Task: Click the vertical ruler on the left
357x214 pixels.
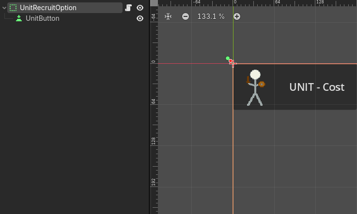Action: [154, 121]
